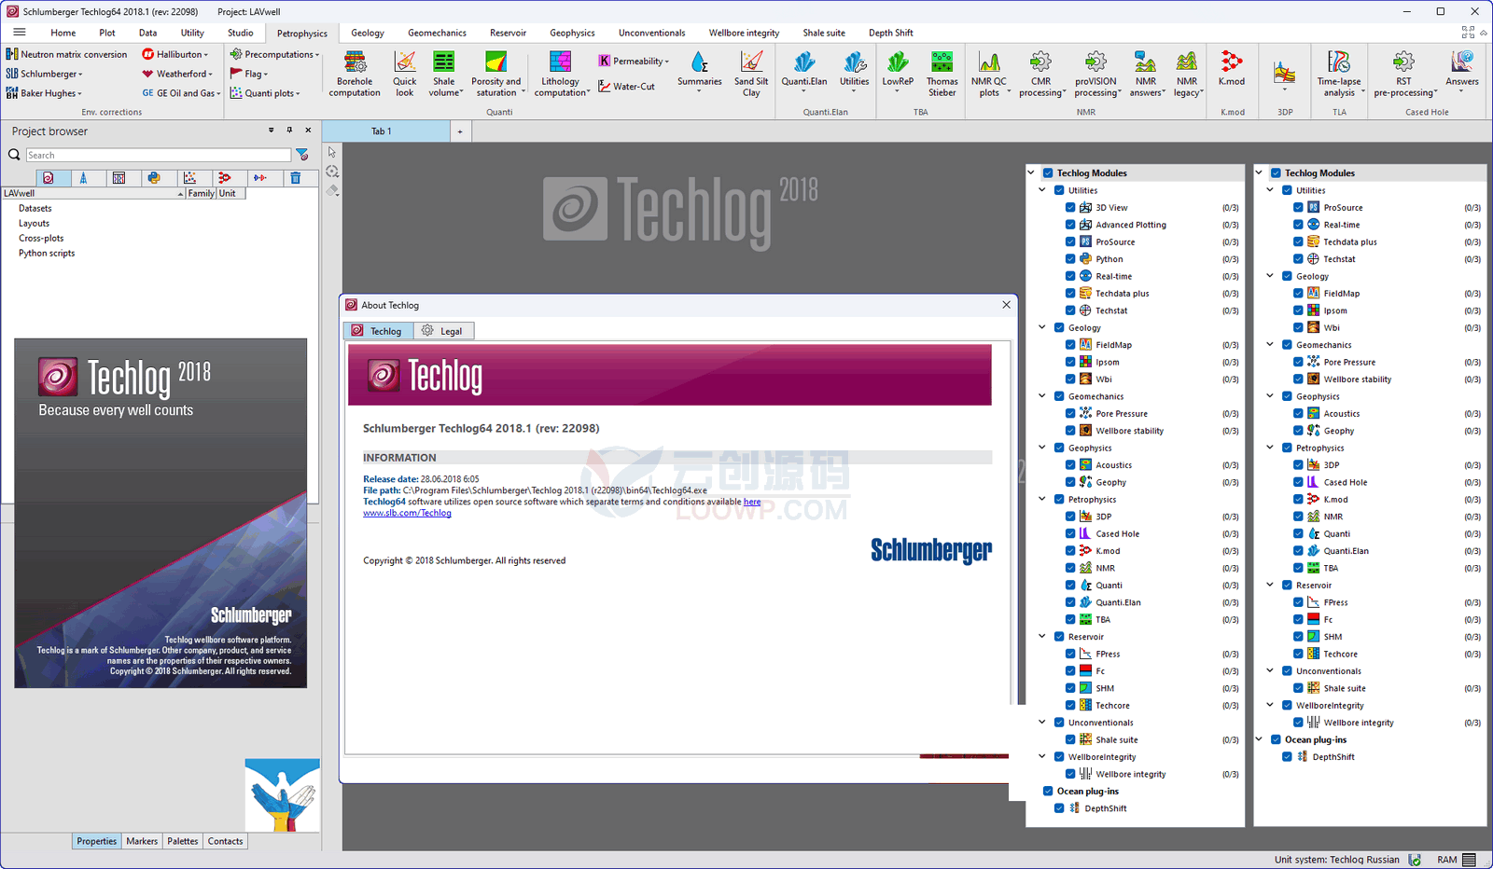Click the cross-plot scatter icon in Project browser
1493x869 pixels.
tap(189, 177)
